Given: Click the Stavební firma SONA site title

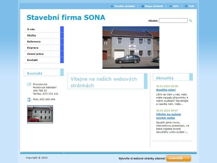Looking at the screenshot, I should (66, 17).
